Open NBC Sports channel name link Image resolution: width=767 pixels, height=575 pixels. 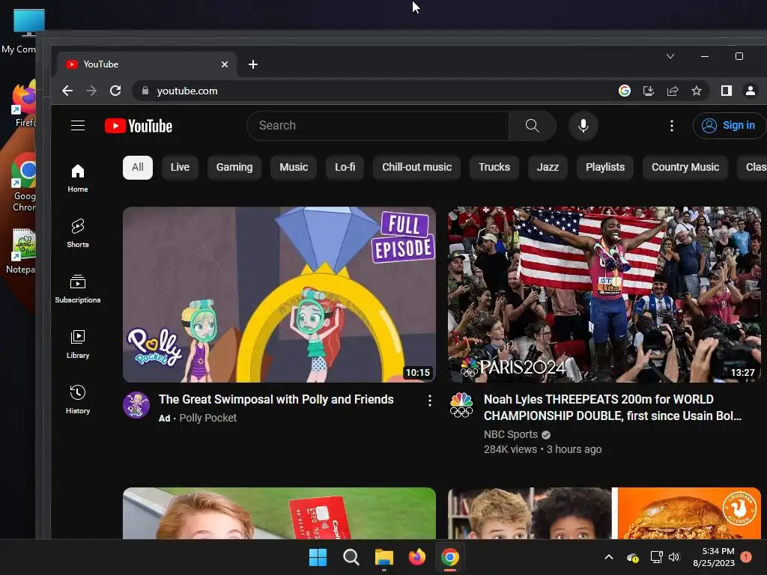click(511, 434)
